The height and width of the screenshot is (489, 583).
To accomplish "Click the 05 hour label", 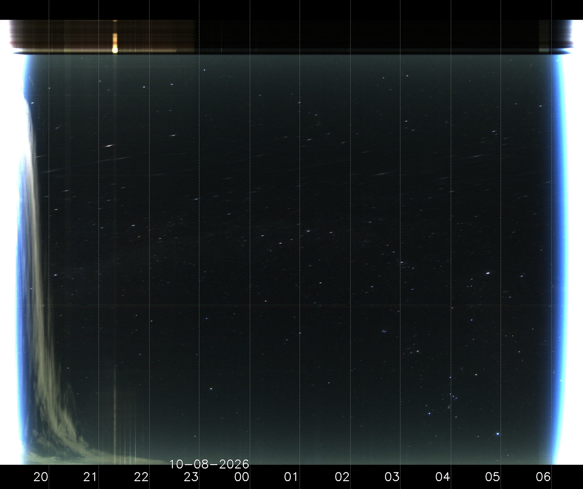I will tap(493, 477).
